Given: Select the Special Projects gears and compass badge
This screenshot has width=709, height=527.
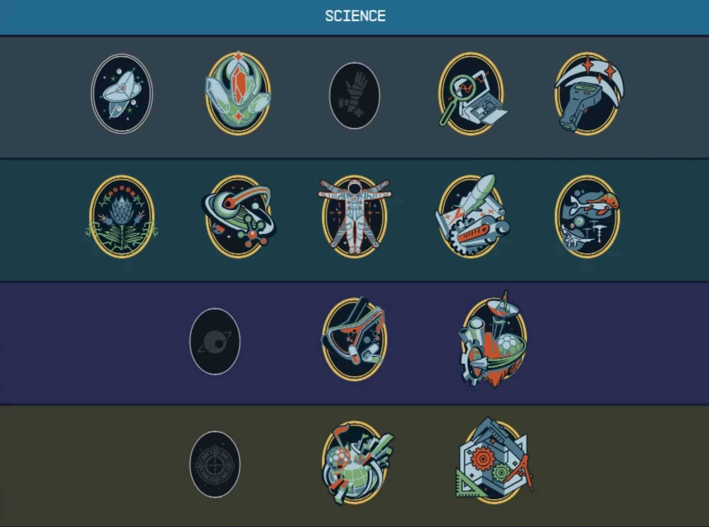Looking at the screenshot, I should (494, 461).
